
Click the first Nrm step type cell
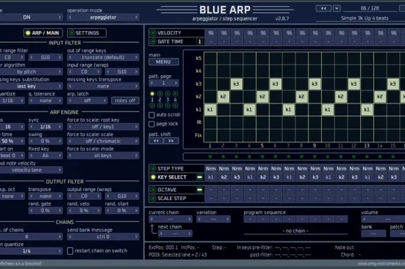(x=211, y=168)
